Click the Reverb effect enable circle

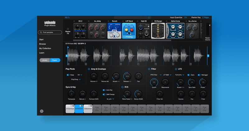[108, 21]
